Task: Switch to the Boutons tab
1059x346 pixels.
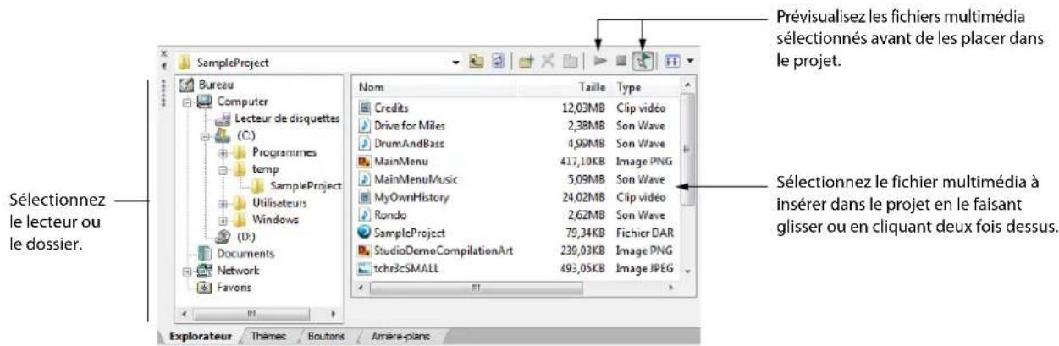Action: click(326, 336)
